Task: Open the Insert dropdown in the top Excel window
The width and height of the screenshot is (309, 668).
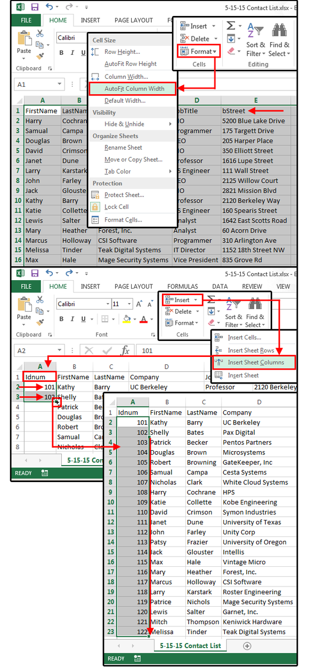Action: (198, 26)
